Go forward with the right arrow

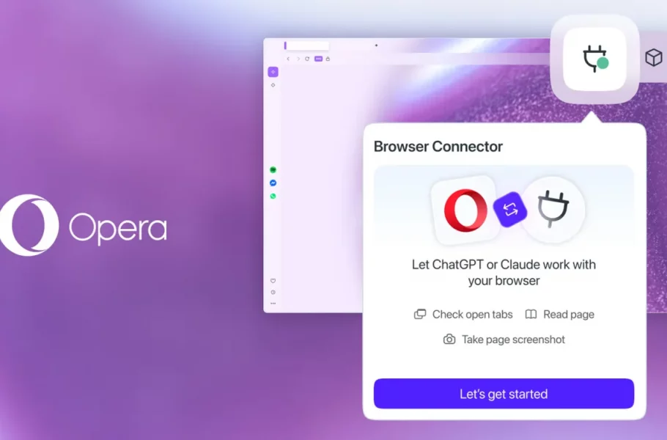(x=298, y=59)
